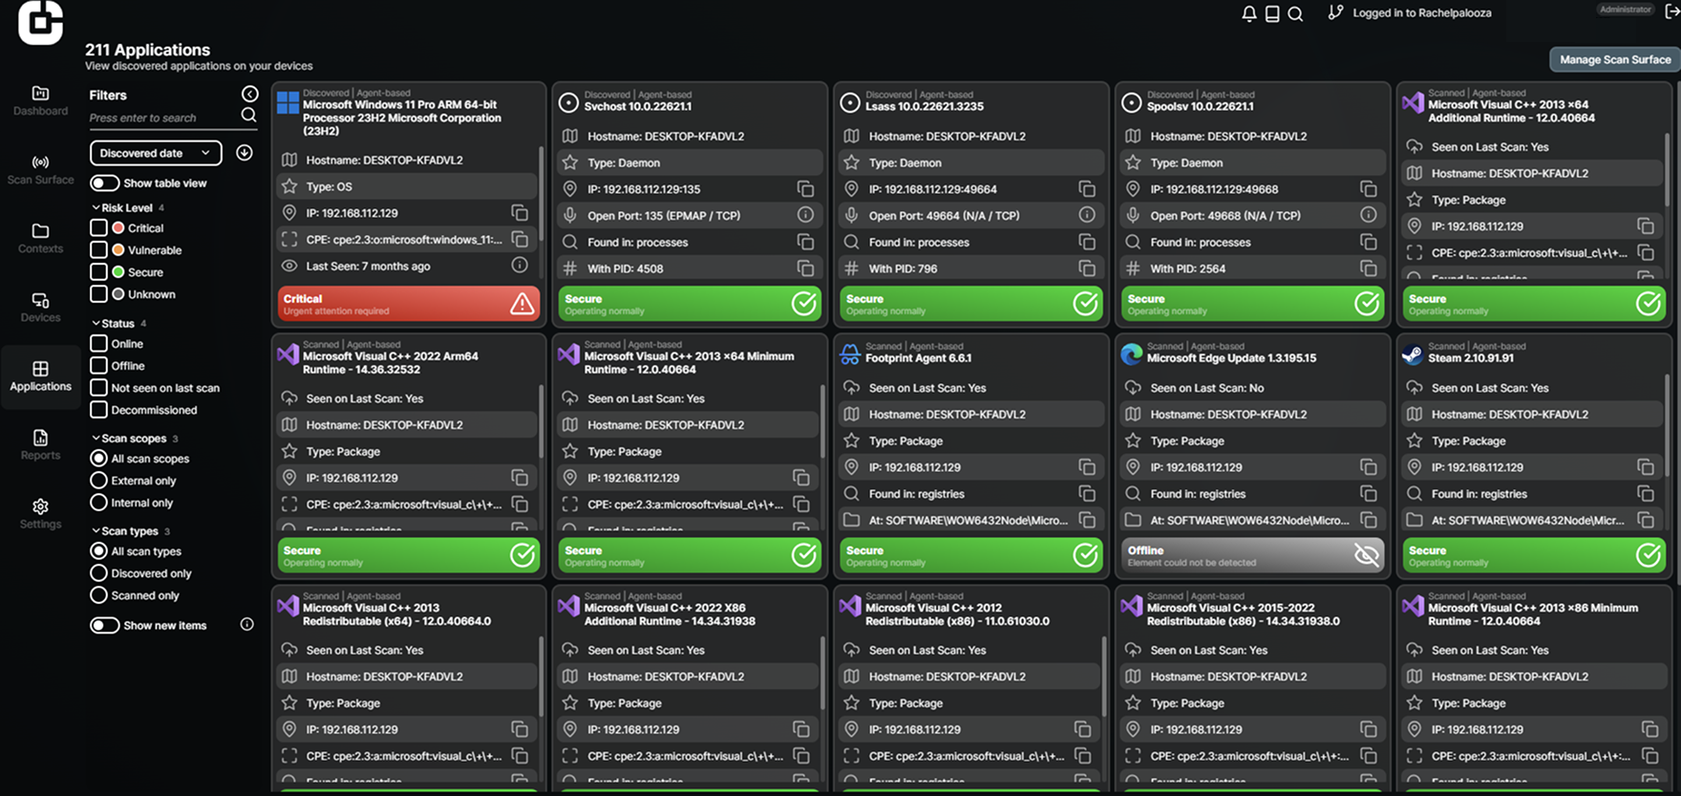Viewport: 1681px width, 796px height.
Task: Collapse the Scan scopes filter section
Action: [x=96, y=439]
